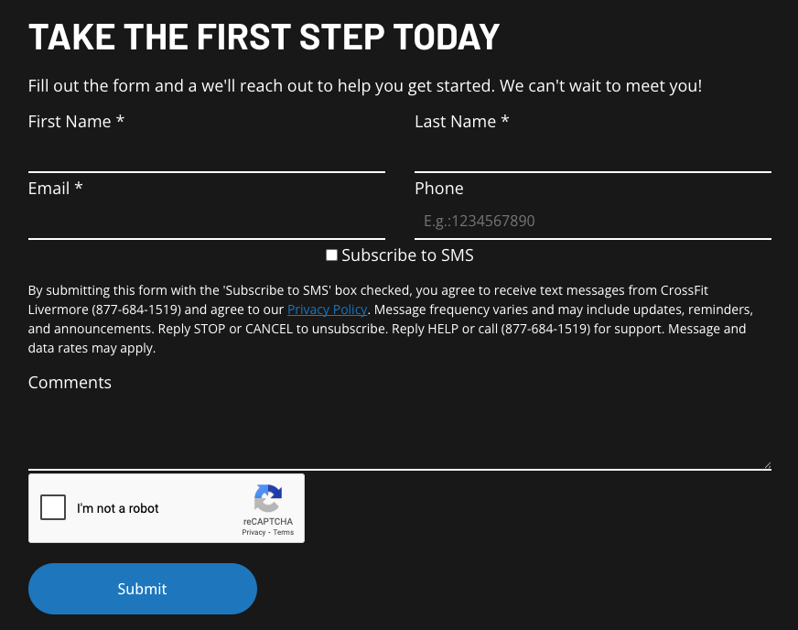Image resolution: width=798 pixels, height=630 pixels.
Task: Click the First Name input field
Action: pos(206,154)
